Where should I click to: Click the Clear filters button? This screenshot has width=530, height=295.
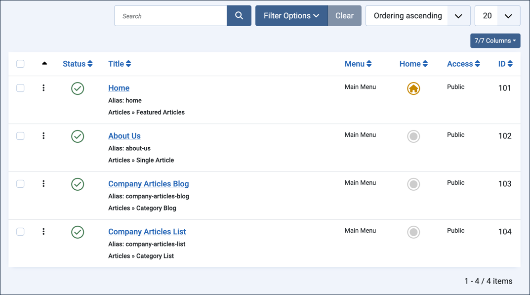[x=344, y=15]
